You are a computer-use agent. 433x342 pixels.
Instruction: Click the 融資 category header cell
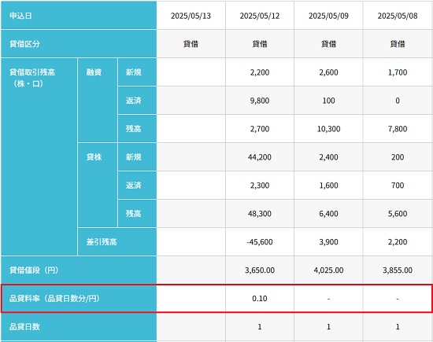(x=98, y=101)
